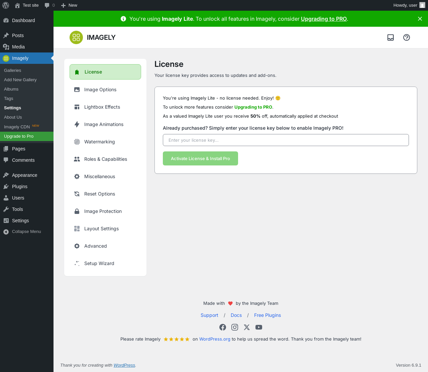Open the YouTube icon in footer
The width and height of the screenshot is (428, 372).
[x=259, y=327]
